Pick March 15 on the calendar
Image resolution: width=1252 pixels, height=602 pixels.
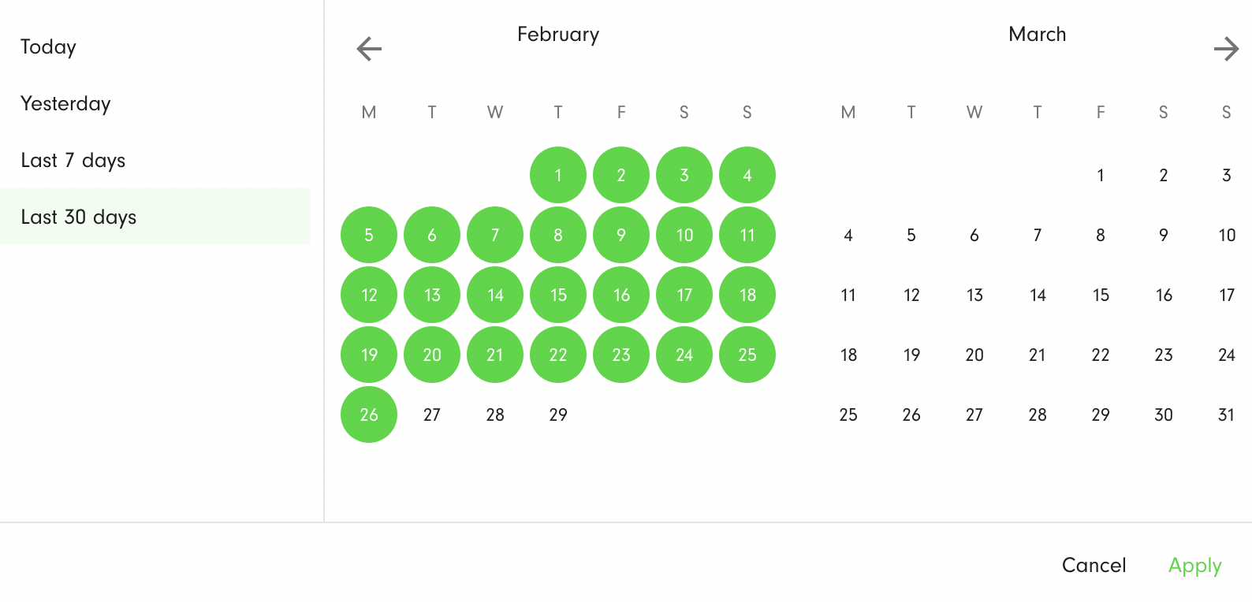pos(1101,295)
